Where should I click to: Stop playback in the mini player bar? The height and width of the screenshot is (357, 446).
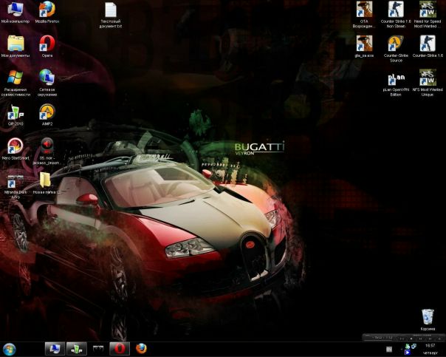point(411,339)
